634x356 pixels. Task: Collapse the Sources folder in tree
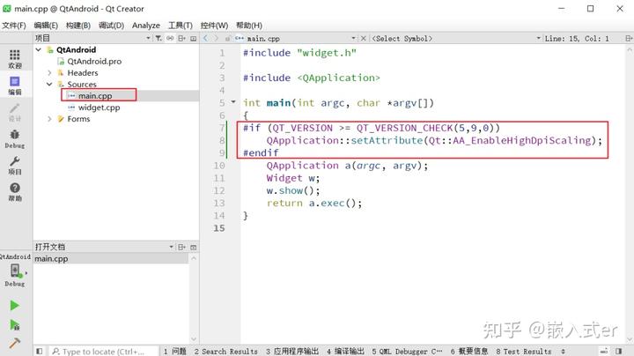point(50,85)
